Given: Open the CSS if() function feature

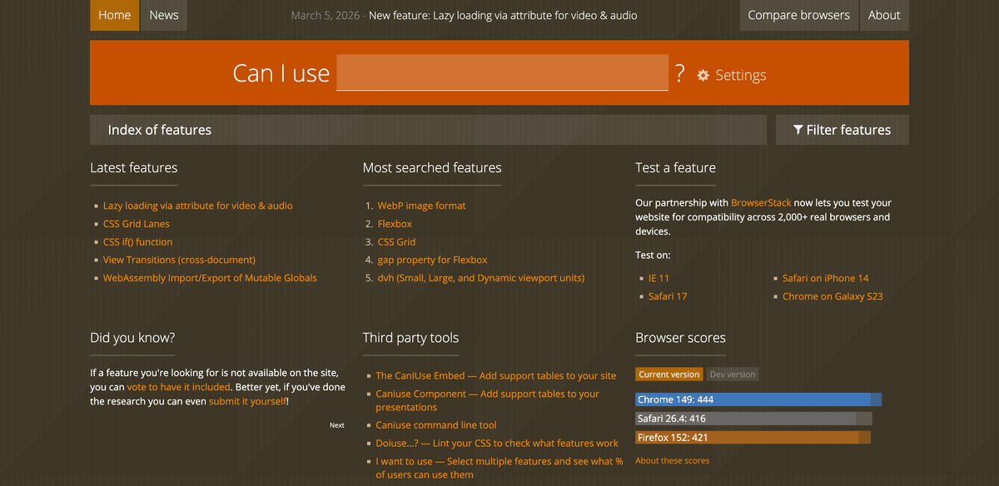Looking at the screenshot, I should point(138,242).
